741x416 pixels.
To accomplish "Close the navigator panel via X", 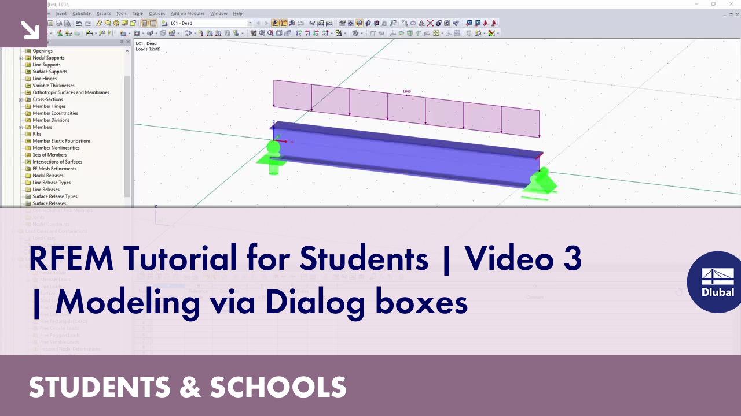I will (128, 42).
